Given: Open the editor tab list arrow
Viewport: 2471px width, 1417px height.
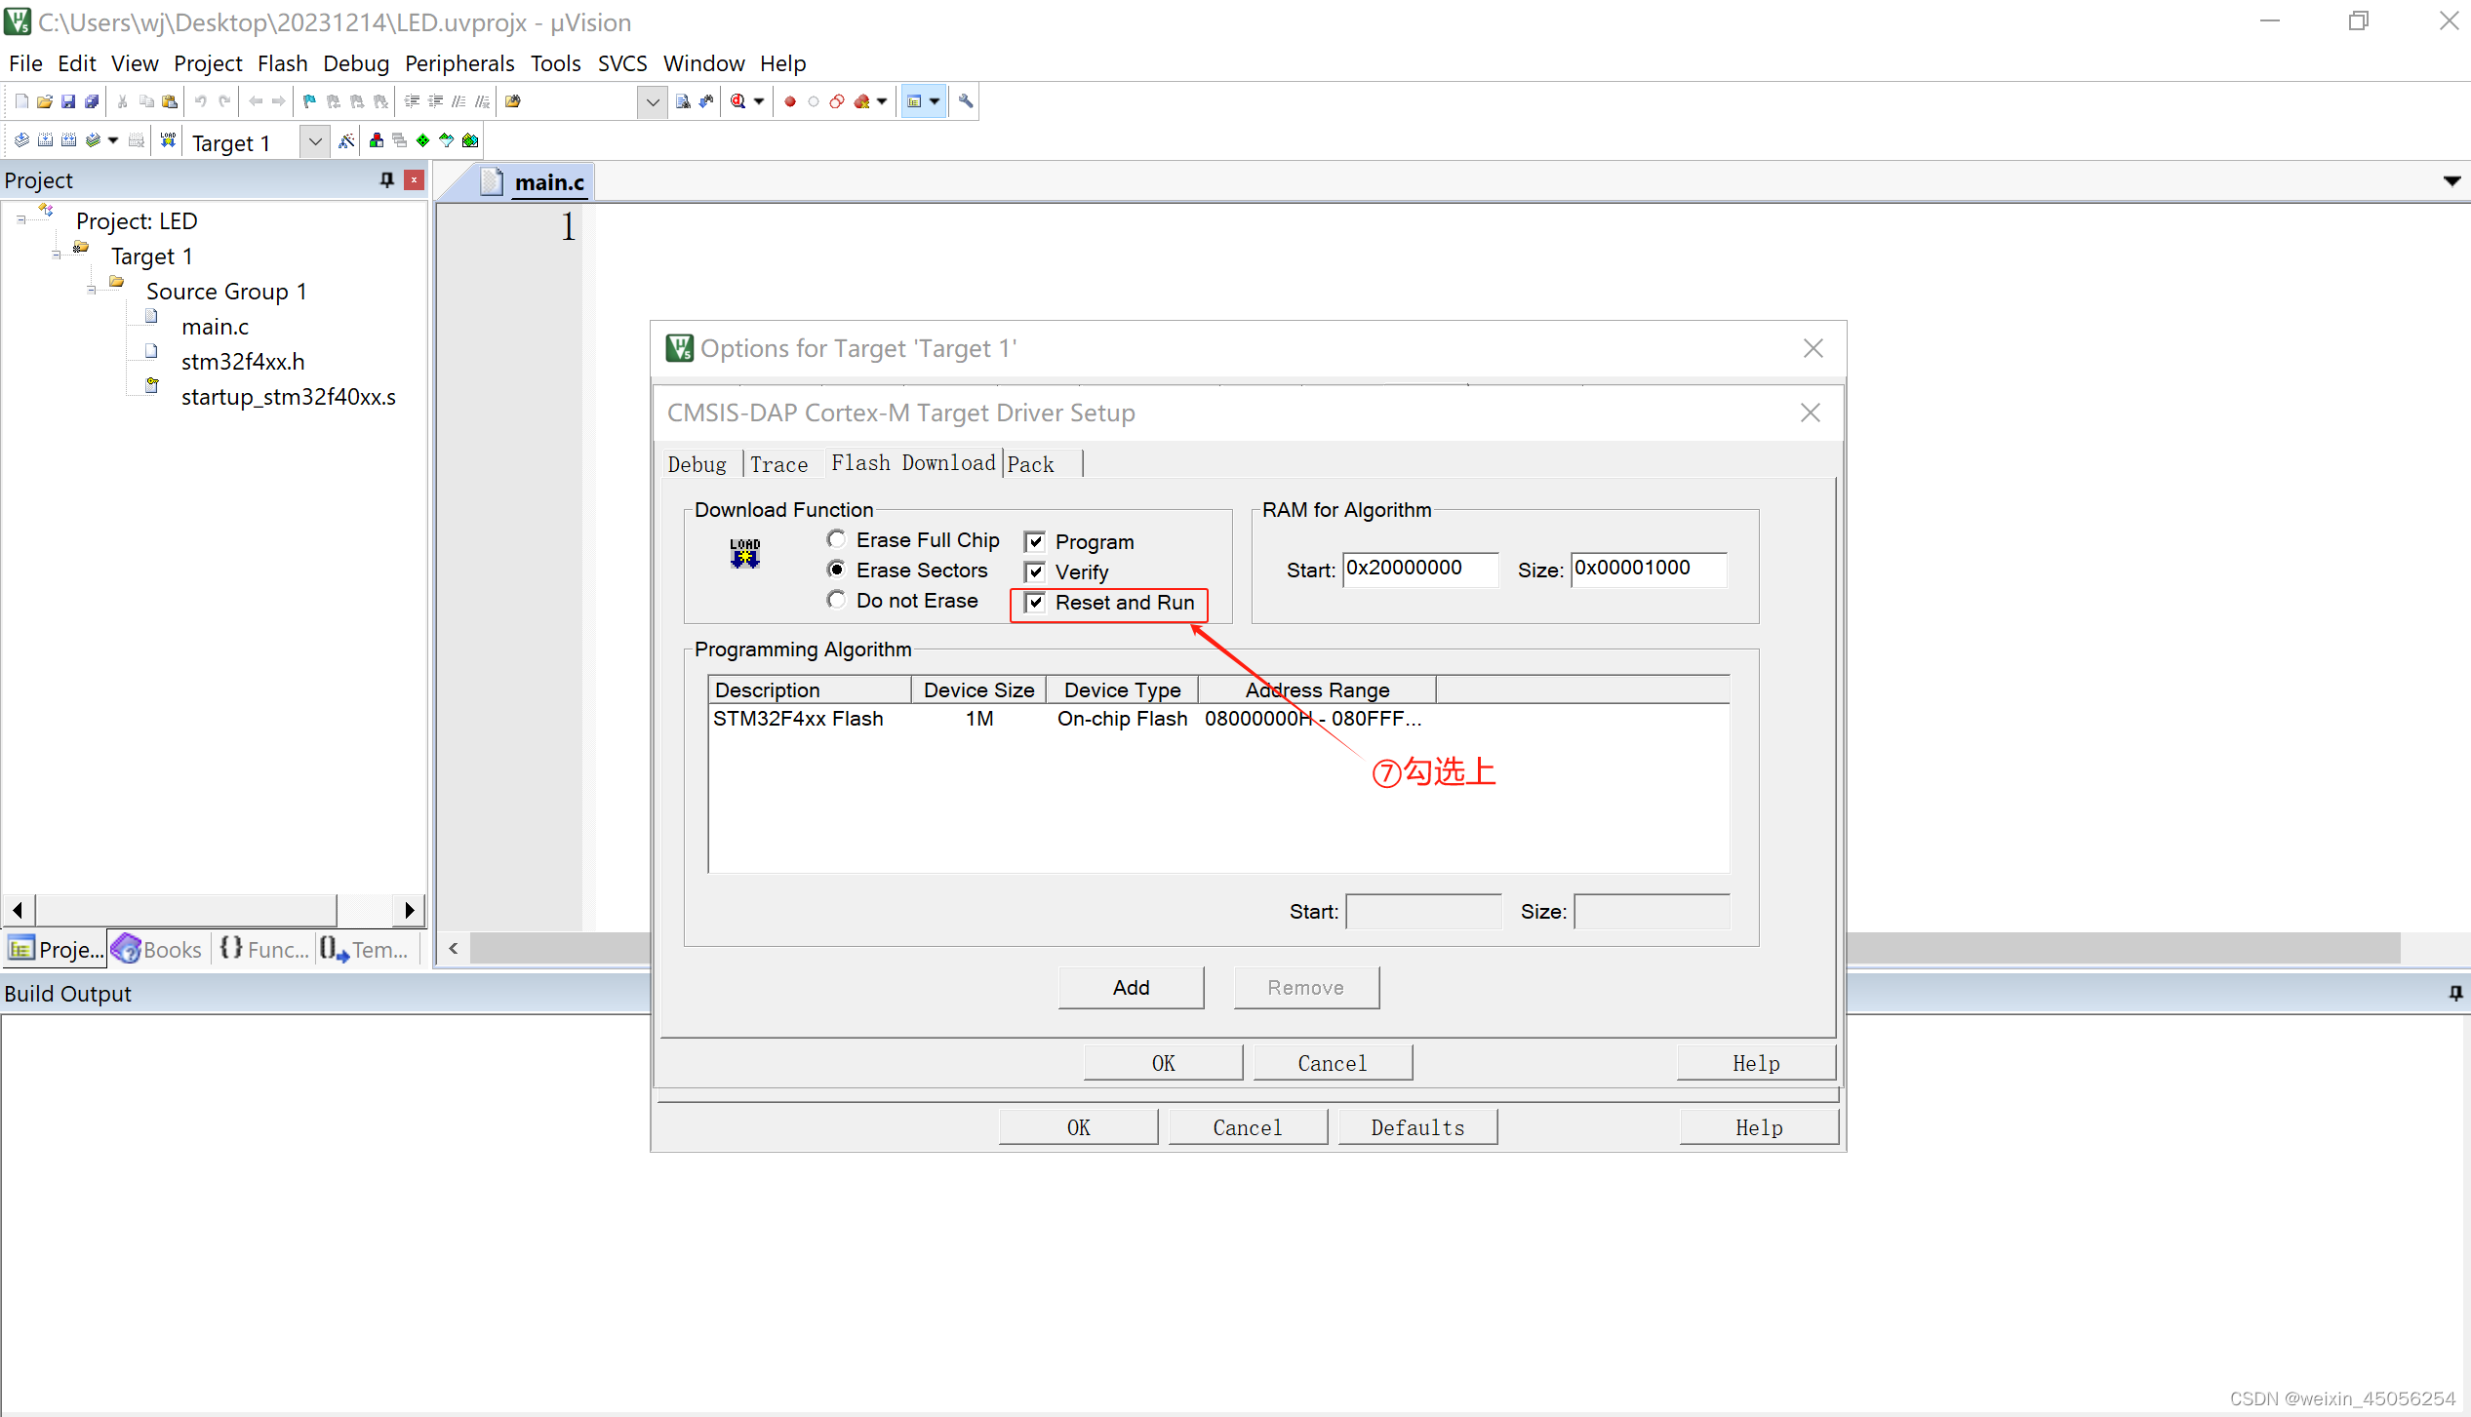Looking at the screenshot, I should pos(2451,180).
